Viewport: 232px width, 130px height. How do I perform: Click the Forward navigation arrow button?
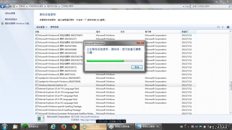[7, 6]
